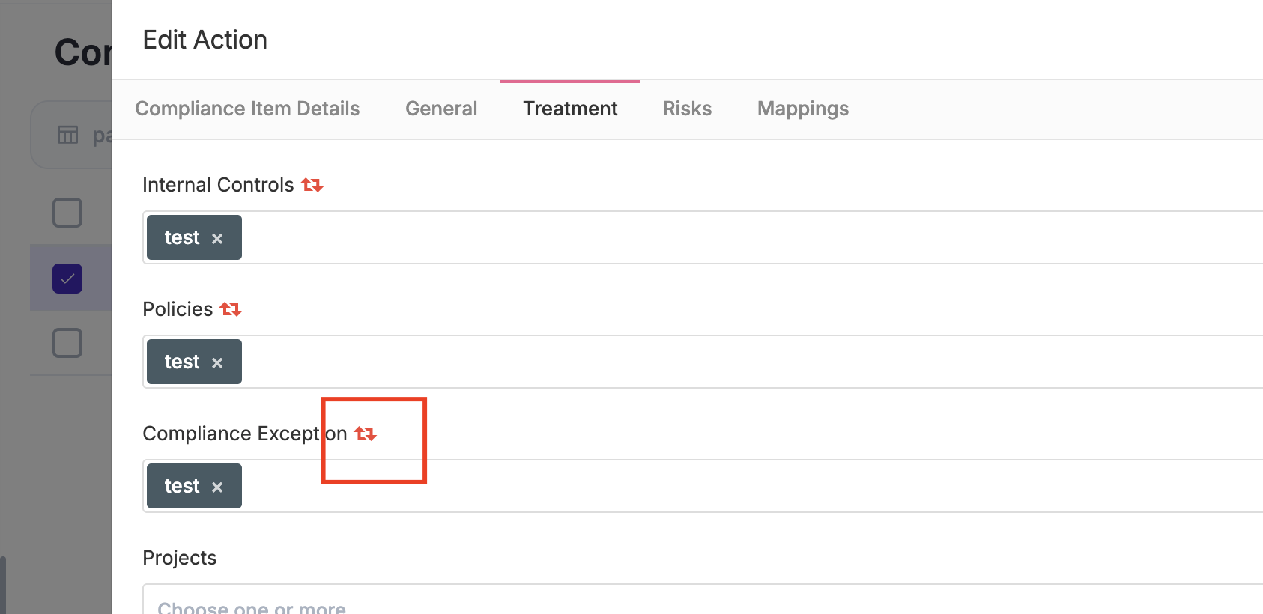Viewport: 1263px width, 614px height.
Task: Open the Risks tab
Action: coord(687,109)
